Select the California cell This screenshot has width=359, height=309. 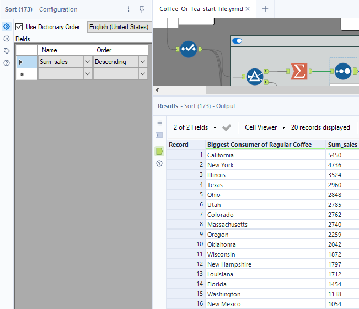point(265,155)
